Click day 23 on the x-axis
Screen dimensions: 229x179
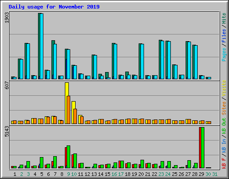click(161, 174)
